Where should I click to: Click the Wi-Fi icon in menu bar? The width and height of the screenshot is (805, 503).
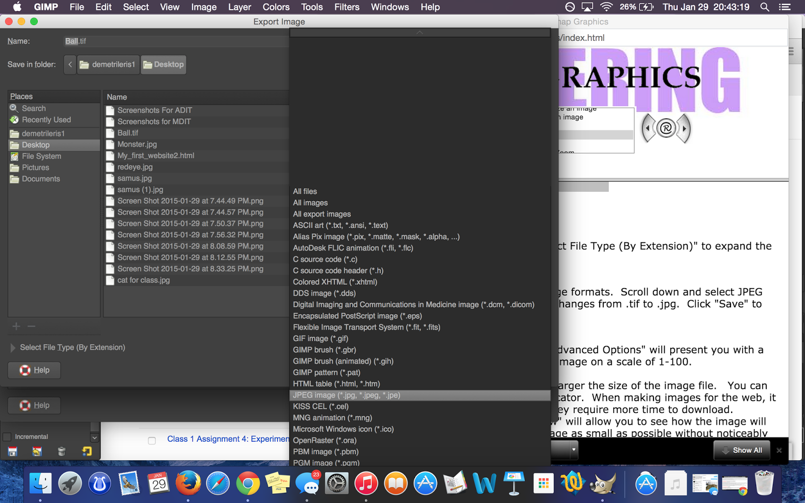[x=606, y=7]
